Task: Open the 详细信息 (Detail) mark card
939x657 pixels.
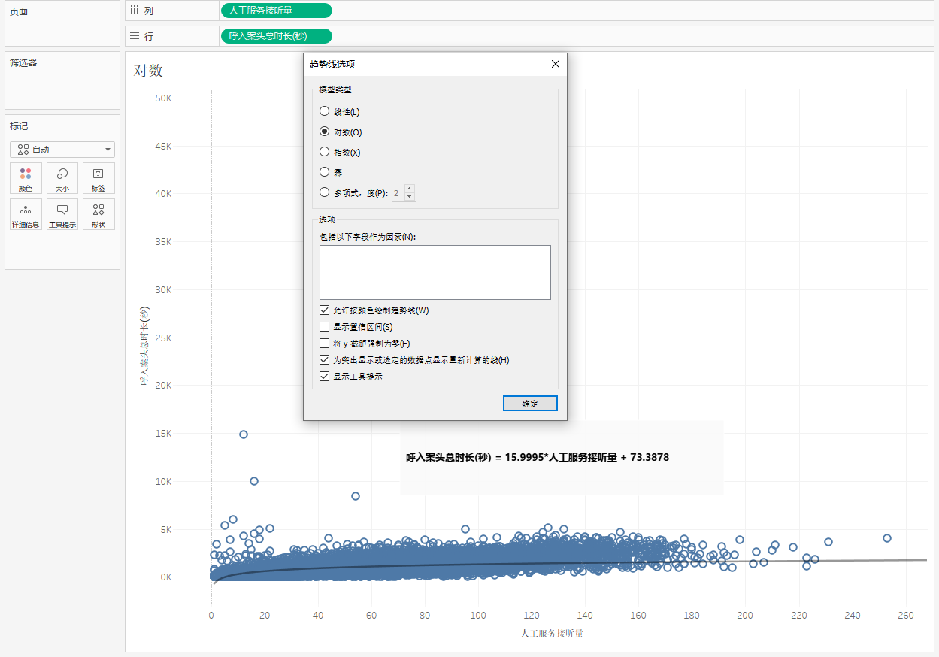Action: pyautogui.click(x=26, y=214)
